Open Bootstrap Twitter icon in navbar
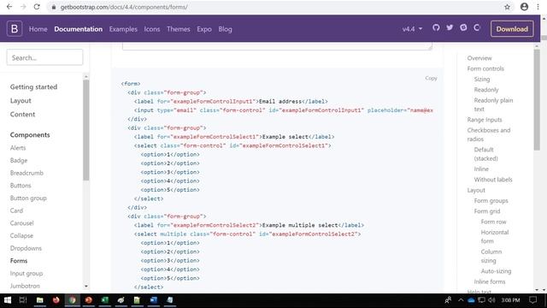This screenshot has height=308, width=547. tap(450, 27)
